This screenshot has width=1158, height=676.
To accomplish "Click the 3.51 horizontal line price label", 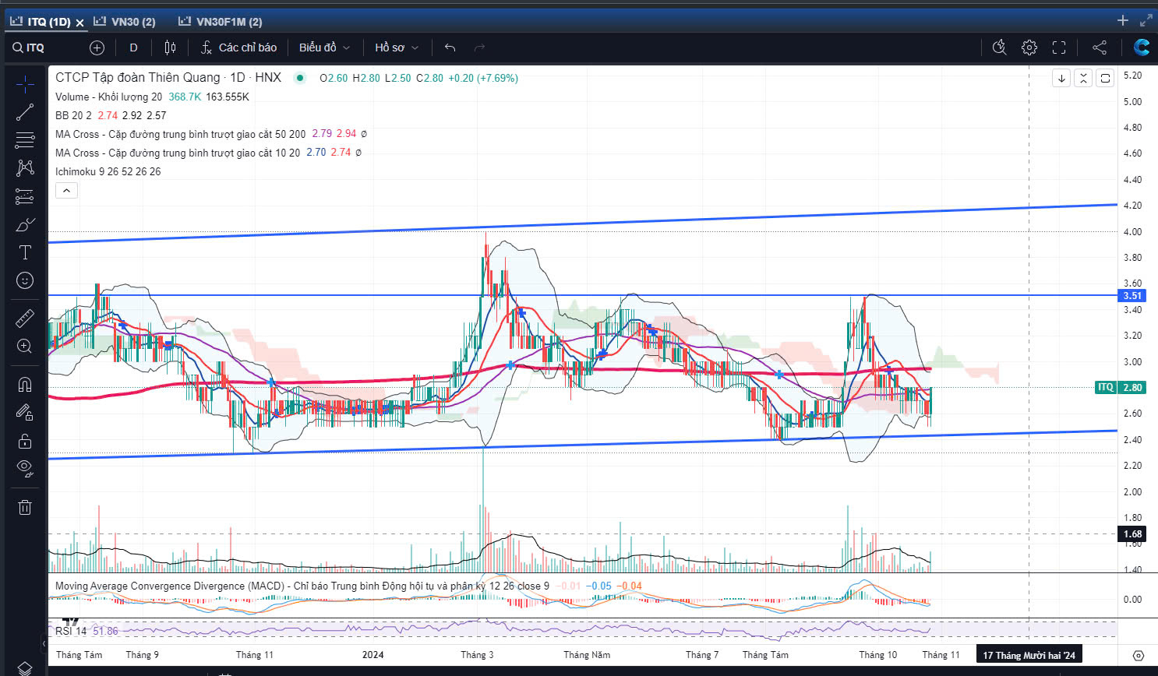I will [1132, 295].
